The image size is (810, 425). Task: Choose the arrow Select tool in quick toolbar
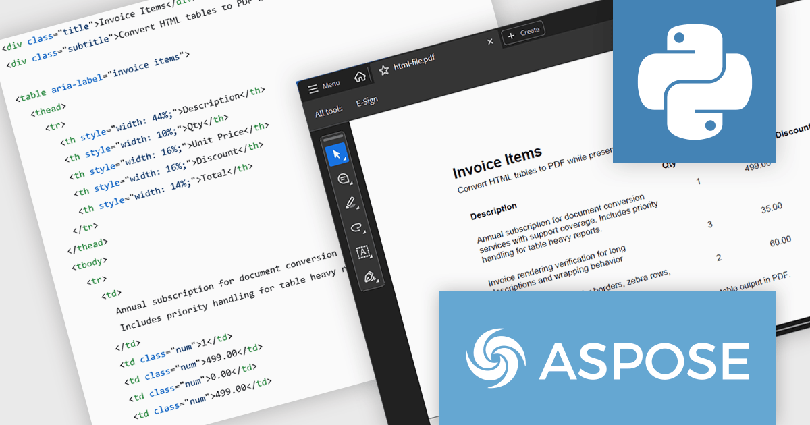coord(336,154)
